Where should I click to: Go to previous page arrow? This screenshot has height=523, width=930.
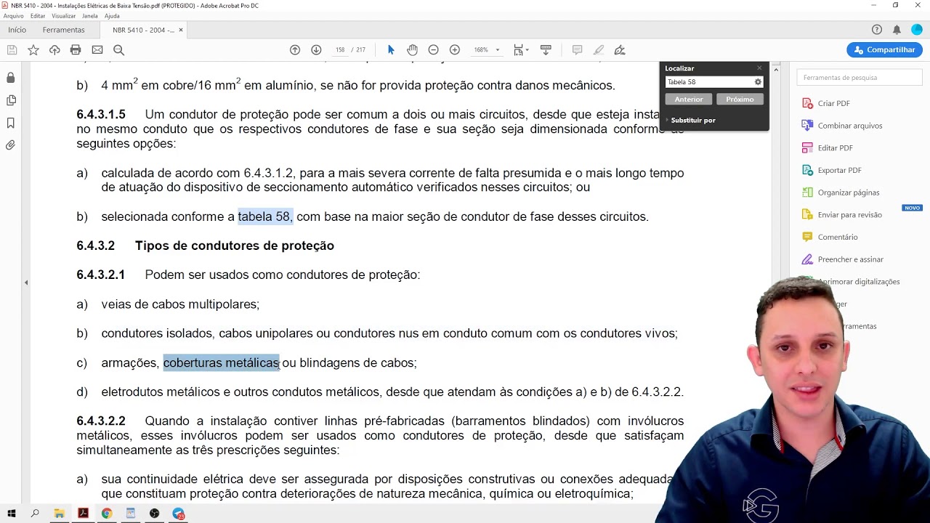tap(295, 50)
